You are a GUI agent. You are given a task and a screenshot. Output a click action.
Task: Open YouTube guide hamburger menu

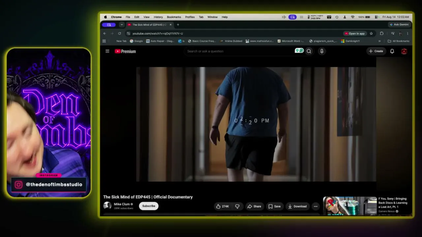coord(107,51)
